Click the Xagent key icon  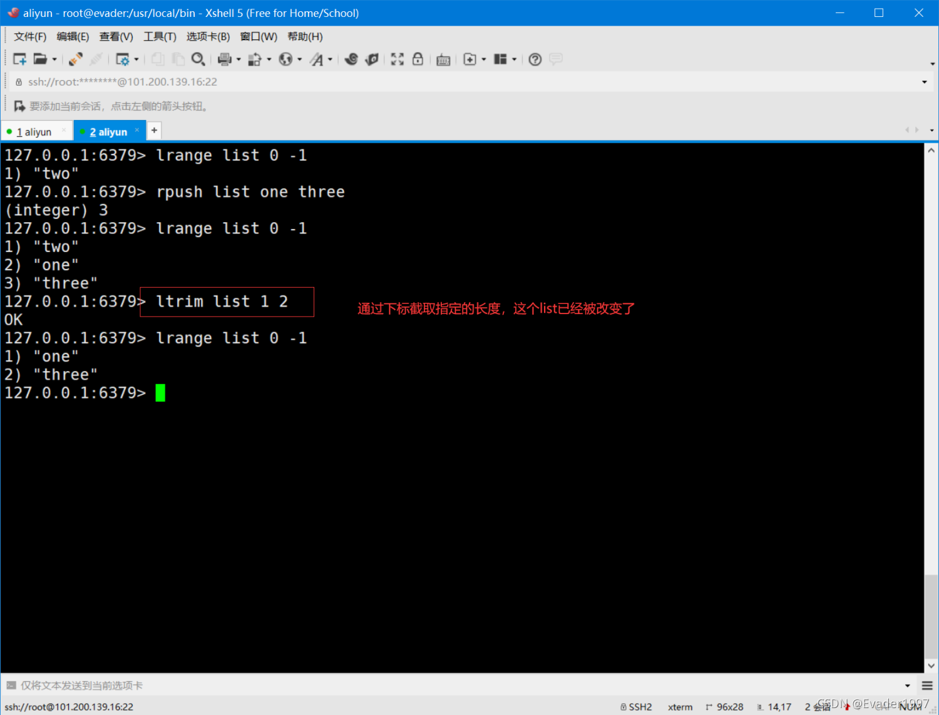click(x=372, y=59)
